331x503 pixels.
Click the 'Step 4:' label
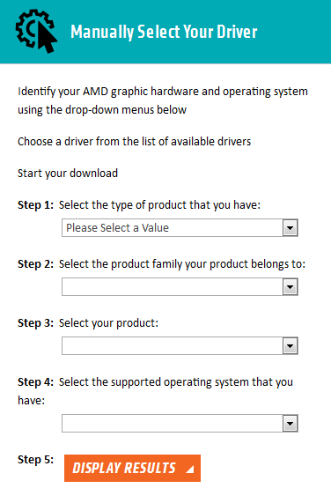pyautogui.click(x=35, y=381)
